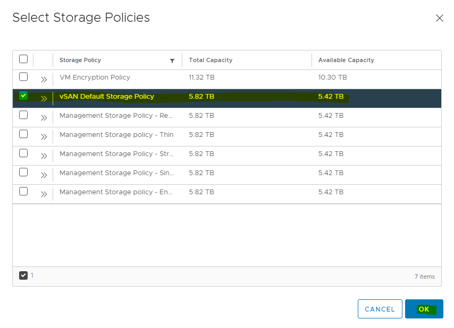Toggle the show-selected checkbox in table footer

coord(23,275)
